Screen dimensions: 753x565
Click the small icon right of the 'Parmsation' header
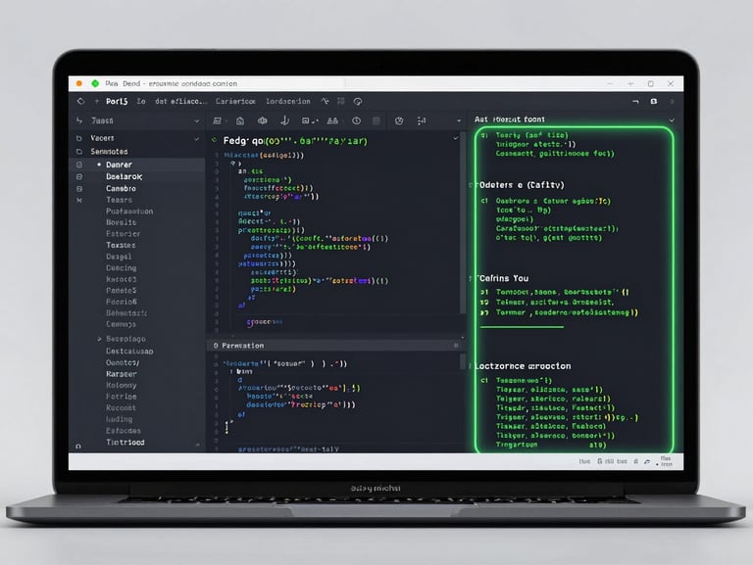pyautogui.click(x=456, y=346)
